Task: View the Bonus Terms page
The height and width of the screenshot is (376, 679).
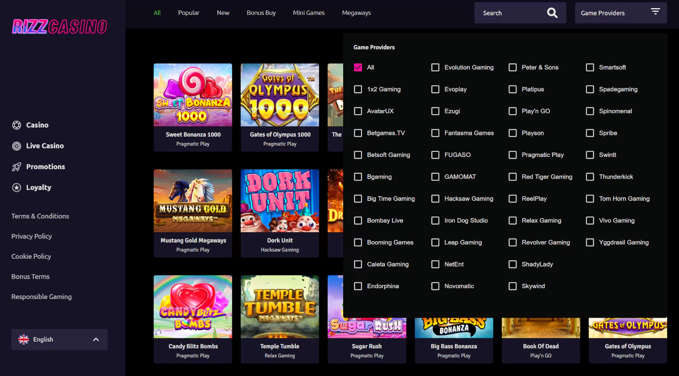Action: pyautogui.click(x=30, y=276)
